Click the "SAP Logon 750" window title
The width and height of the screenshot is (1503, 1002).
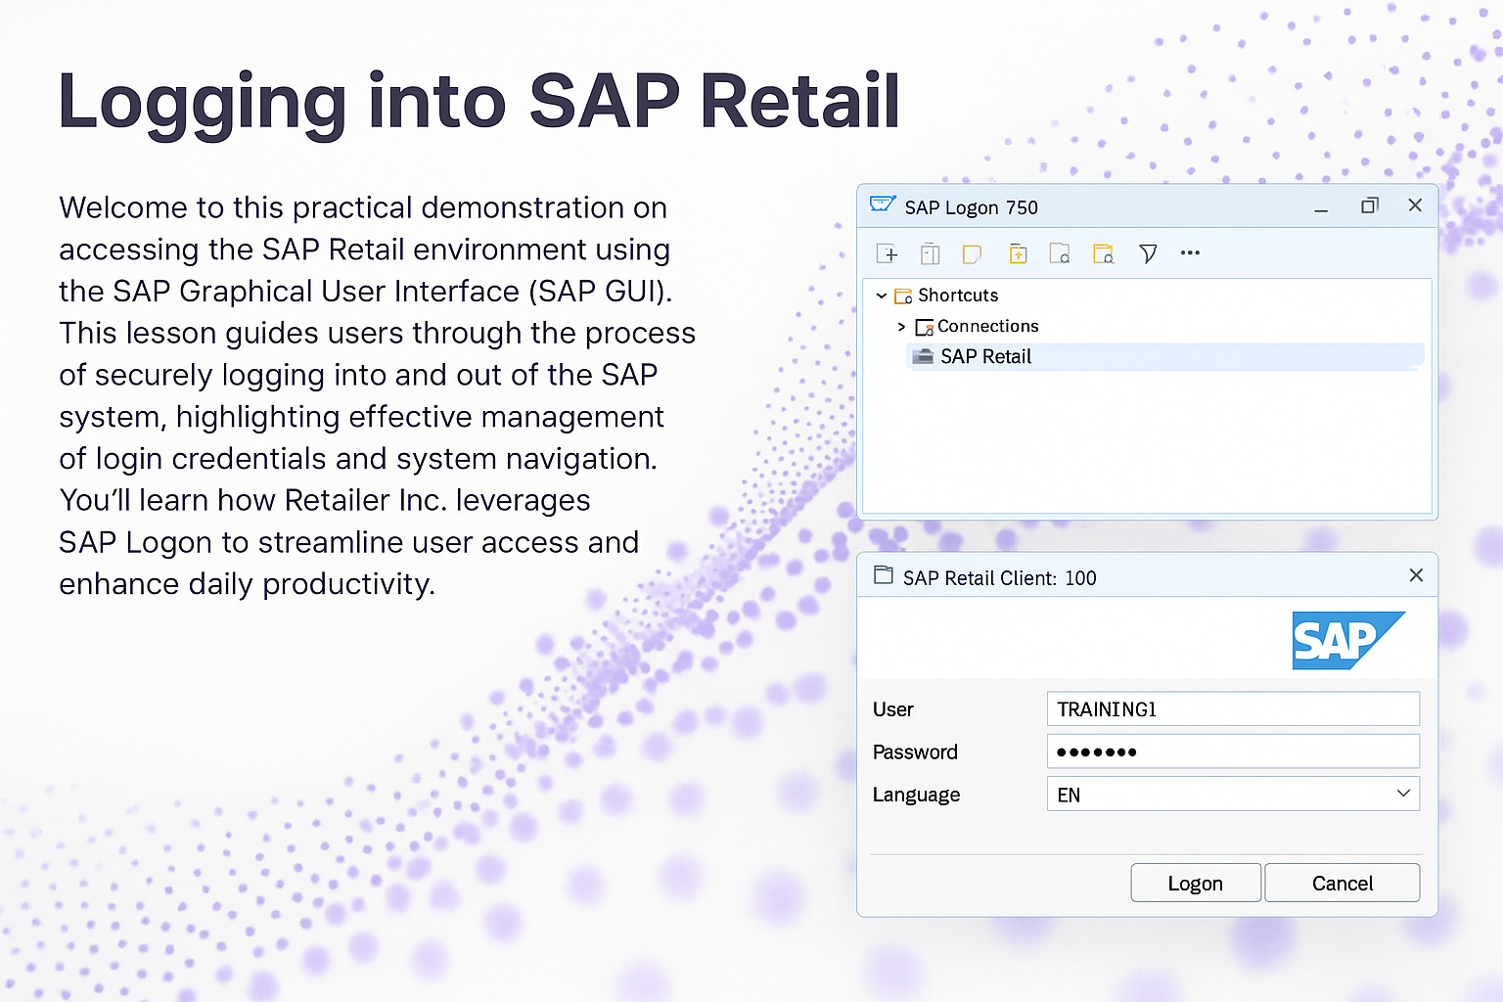[x=971, y=207]
